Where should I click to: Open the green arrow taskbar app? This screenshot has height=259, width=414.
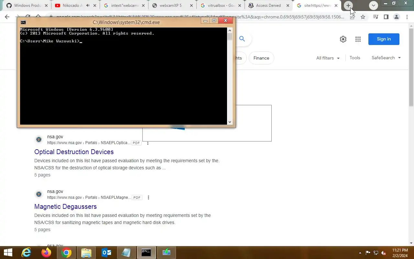167,253
